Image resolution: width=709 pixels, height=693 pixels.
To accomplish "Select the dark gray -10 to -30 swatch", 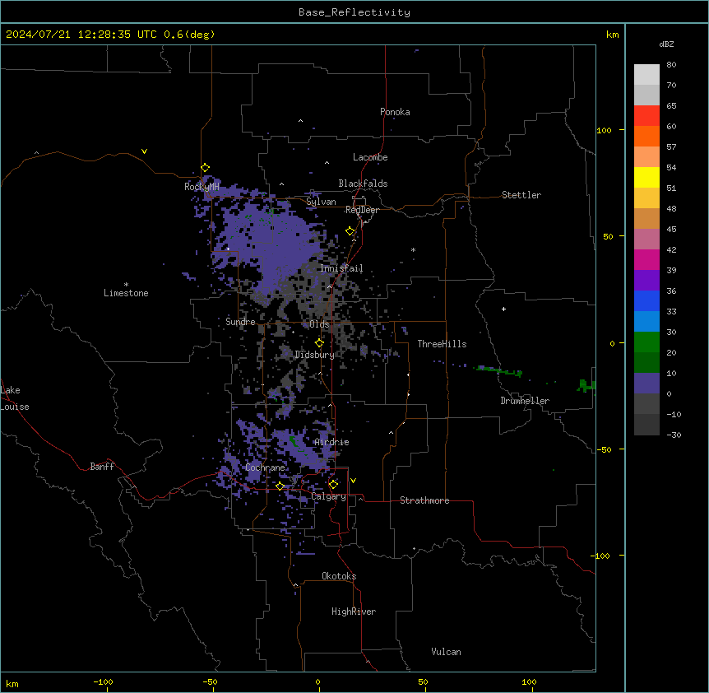I will pyautogui.click(x=646, y=425).
